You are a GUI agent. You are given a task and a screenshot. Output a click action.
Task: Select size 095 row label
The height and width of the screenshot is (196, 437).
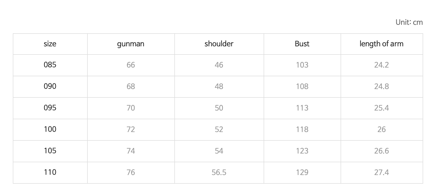[50, 108]
